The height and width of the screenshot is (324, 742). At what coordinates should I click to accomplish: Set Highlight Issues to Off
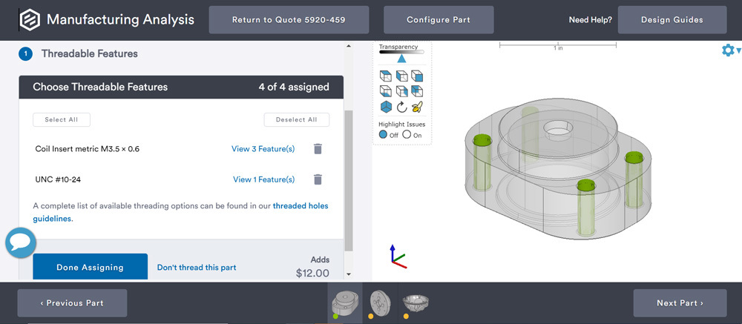(x=384, y=135)
